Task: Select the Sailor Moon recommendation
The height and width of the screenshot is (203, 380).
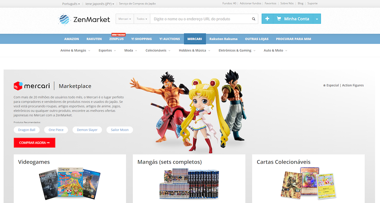Action: [x=120, y=130]
